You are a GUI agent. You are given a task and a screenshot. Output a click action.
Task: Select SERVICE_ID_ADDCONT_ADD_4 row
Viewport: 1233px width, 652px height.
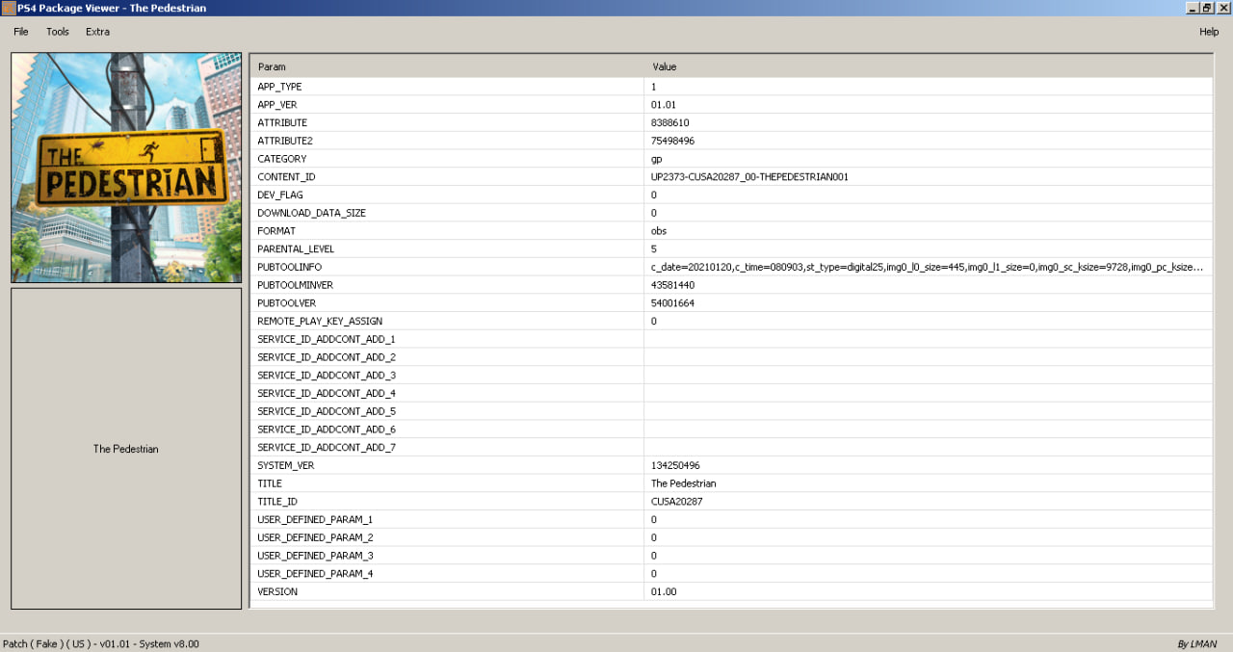point(731,393)
